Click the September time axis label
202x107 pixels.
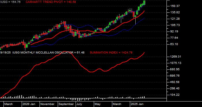click(x=66, y=104)
